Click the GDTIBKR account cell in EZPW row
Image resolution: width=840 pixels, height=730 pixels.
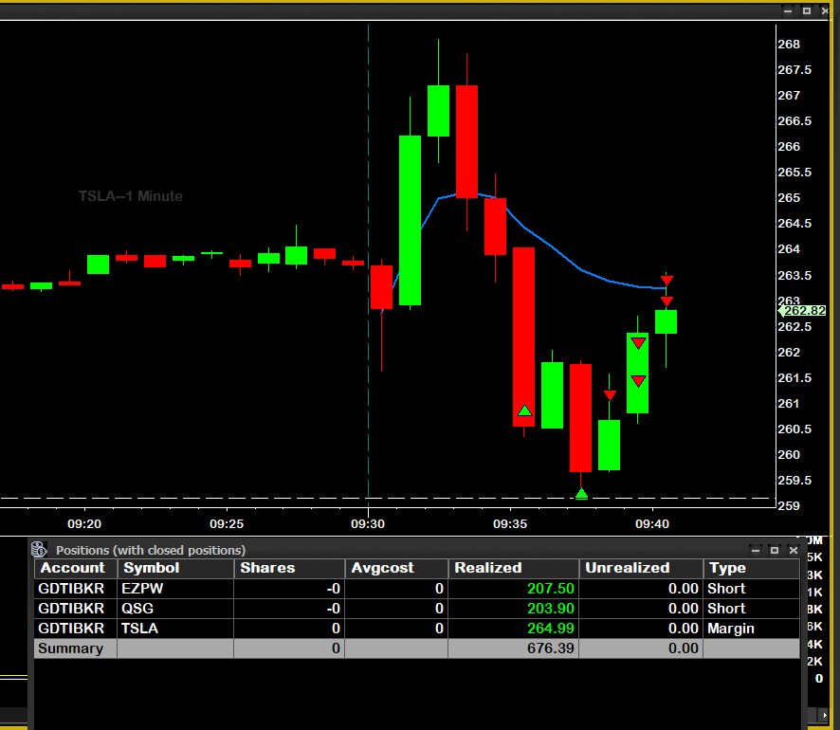[x=76, y=589]
